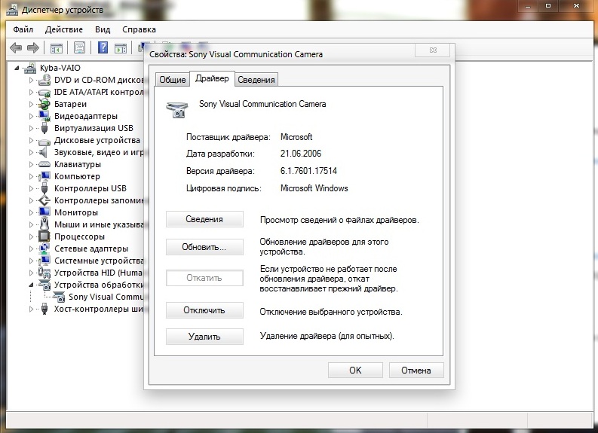This screenshot has height=433, width=598.
Task: Click the Forward arrow in toolbar
Action: click(x=33, y=48)
